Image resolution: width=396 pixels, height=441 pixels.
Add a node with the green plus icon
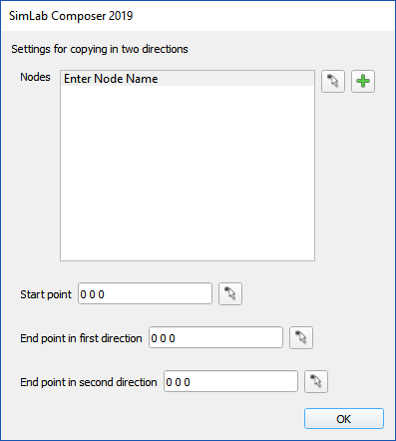pyautogui.click(x=363, y=81)
